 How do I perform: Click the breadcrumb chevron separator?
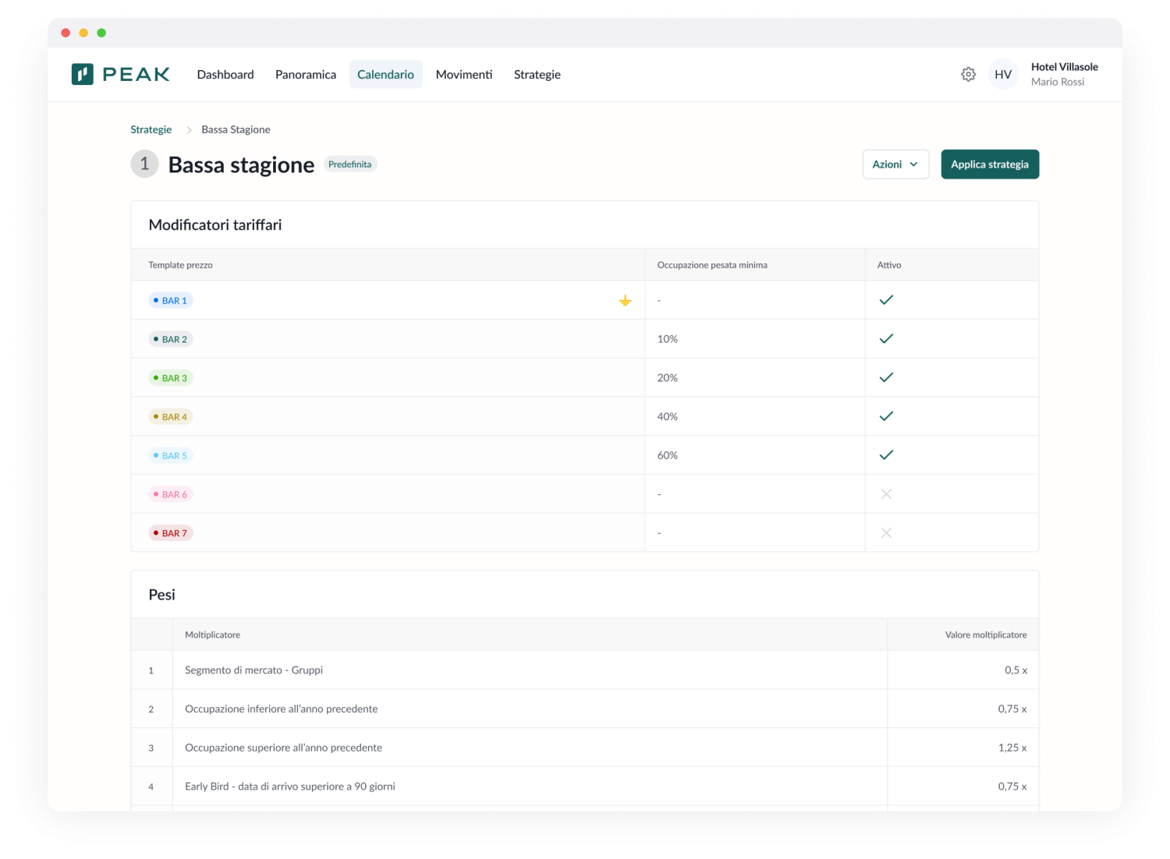click(x=189, y=130)
